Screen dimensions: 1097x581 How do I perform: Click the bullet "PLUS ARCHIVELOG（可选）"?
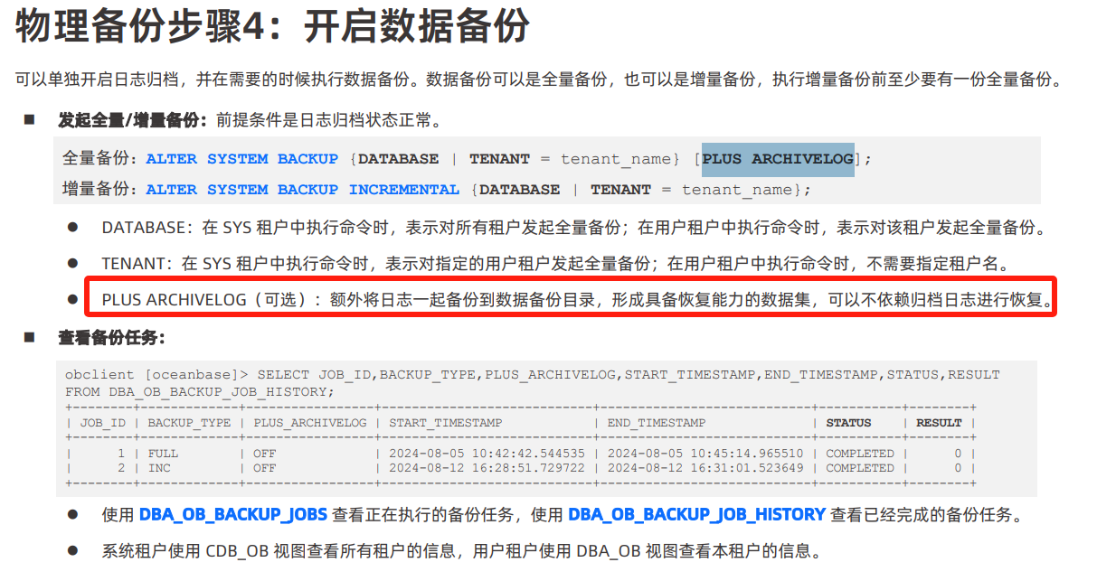pyautogui.click(x=578, y=299)
